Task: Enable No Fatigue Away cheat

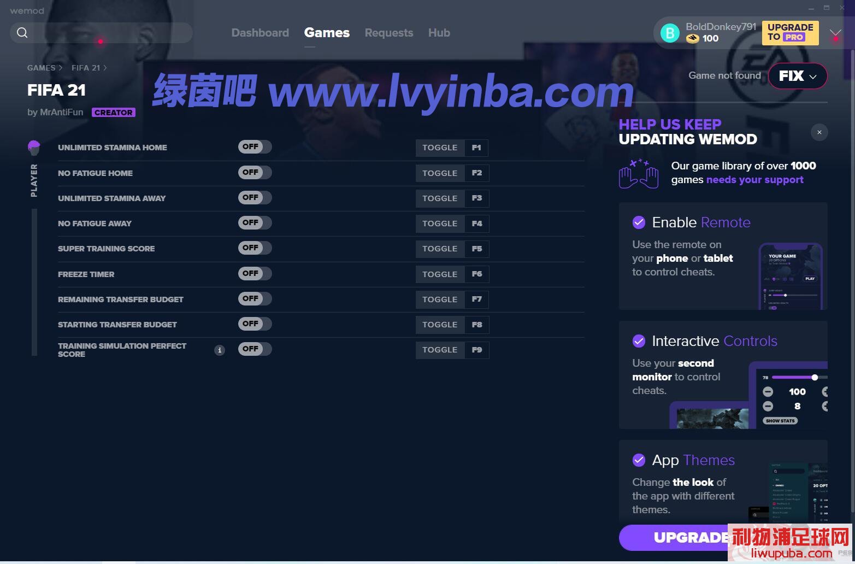Action: 255,223
